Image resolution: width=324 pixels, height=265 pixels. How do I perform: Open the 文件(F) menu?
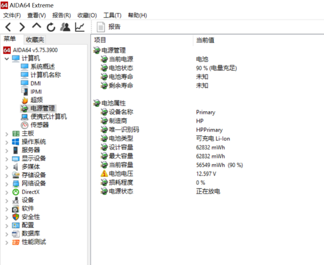(12, 15)
